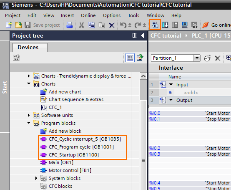The height and width of the screenshot is (190, 231).
Task: Click the table export icon beside details view
Action: click(x=140, y=58)
